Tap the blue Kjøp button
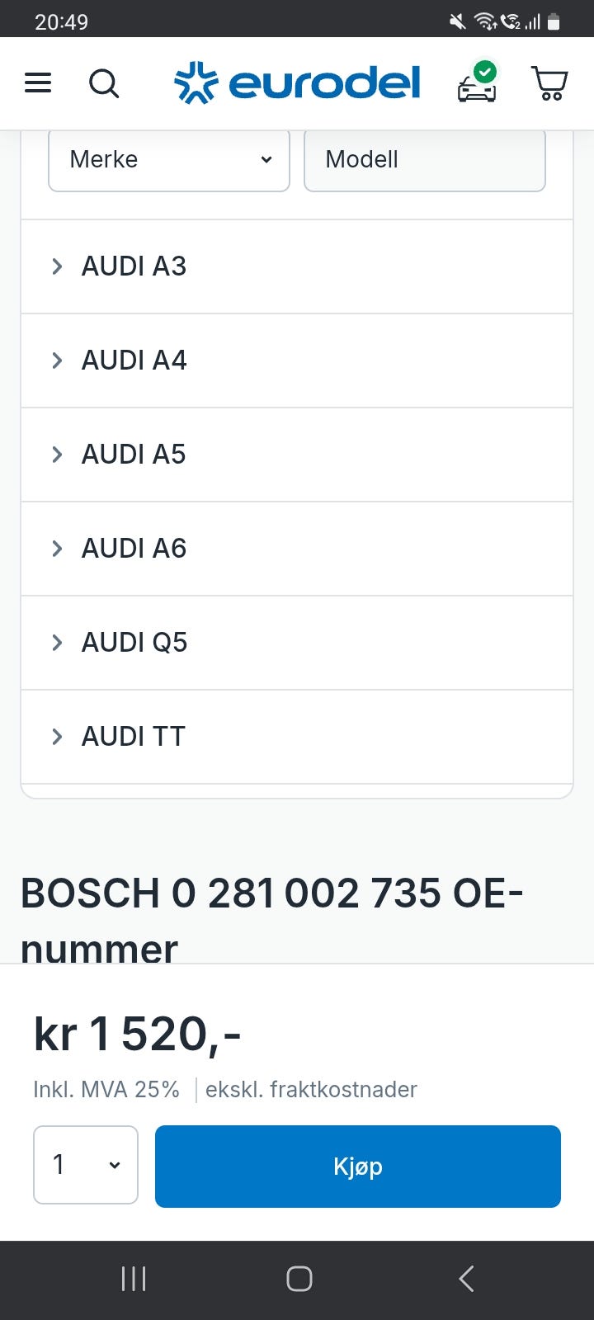Image resolution: width=594 pixels, height=1320 pixels. pyautogui.click(x=358, y=1167)
